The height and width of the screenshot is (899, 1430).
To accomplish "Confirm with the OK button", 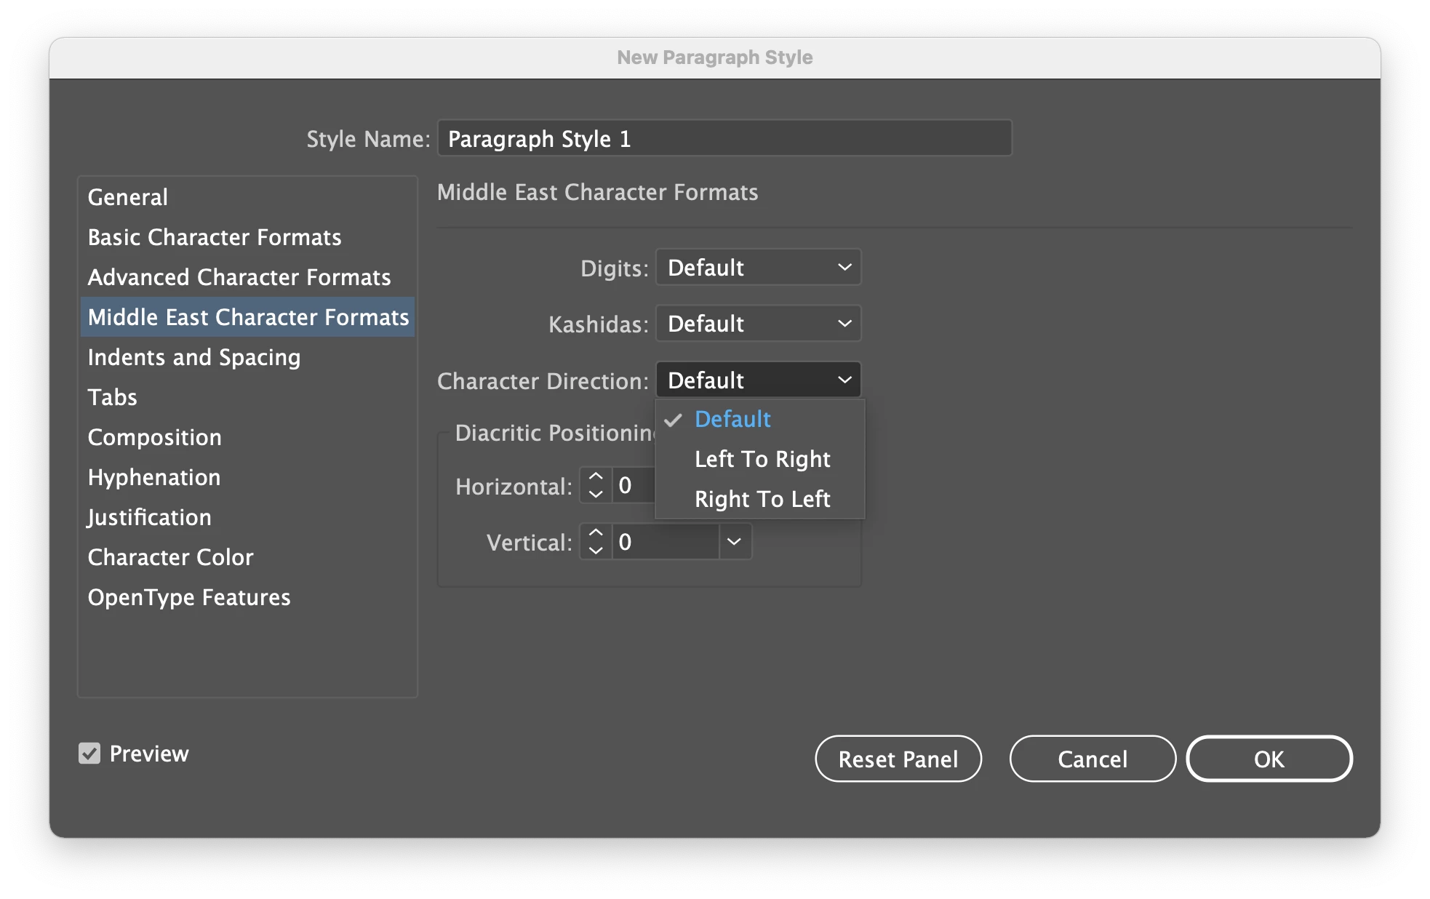I will click(x=1269, y=759).
